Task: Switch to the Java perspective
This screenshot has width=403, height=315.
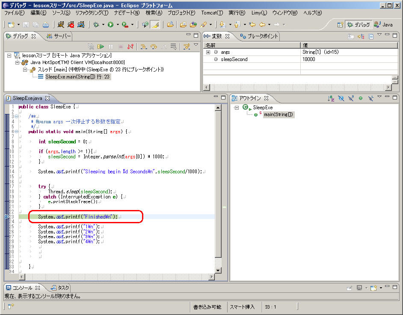Action: coord(383,25)
